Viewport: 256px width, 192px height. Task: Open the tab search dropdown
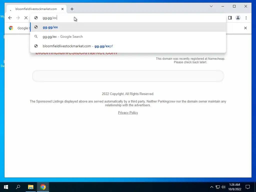211,6
